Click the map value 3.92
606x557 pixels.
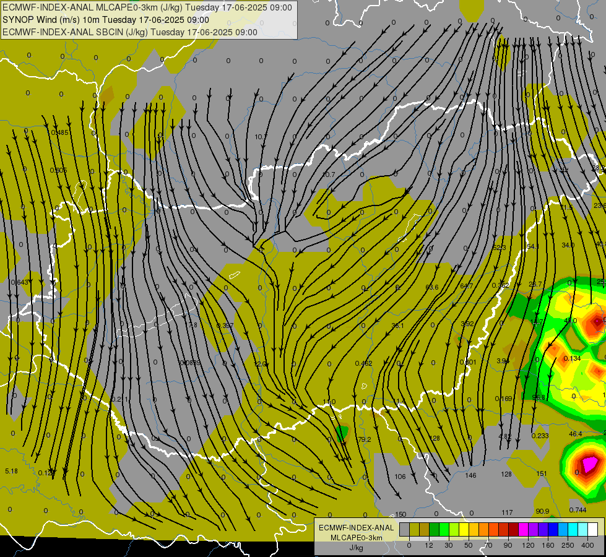pyautogui.click(x=467, y=324)
